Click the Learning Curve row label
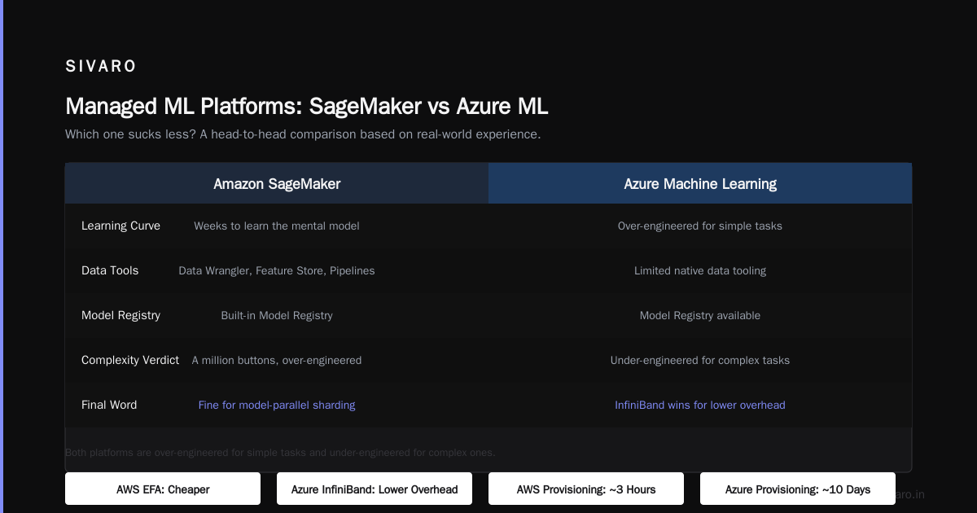 [120, 226]
